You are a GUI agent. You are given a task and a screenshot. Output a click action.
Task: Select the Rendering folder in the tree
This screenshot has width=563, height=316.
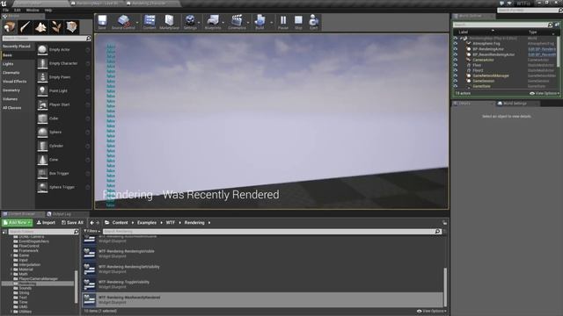[38, 284]
